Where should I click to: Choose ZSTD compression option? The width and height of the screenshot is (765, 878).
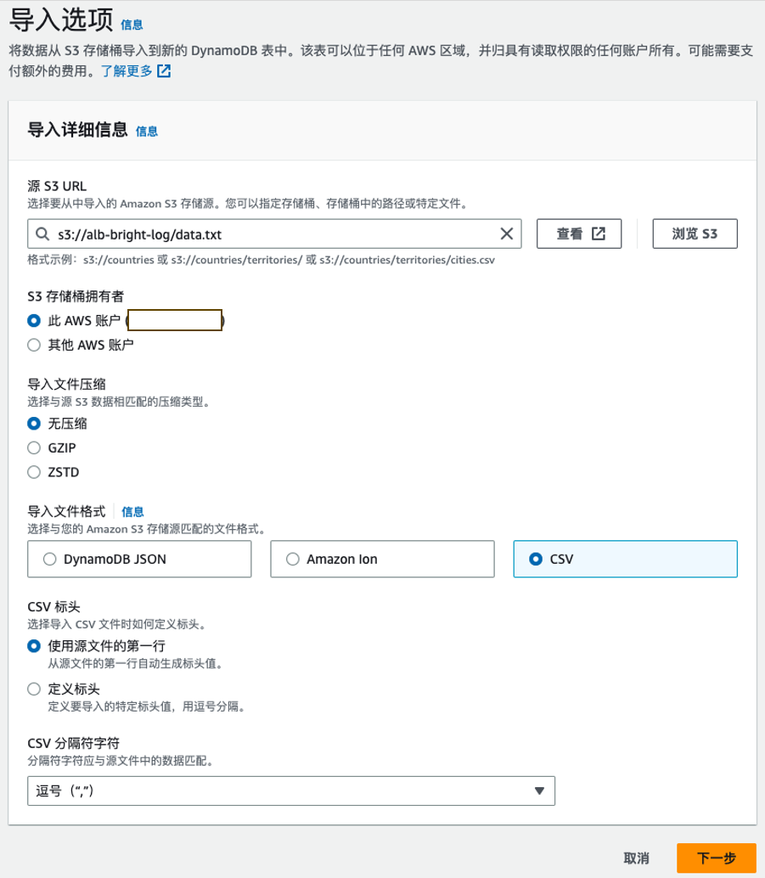(34, 472)
